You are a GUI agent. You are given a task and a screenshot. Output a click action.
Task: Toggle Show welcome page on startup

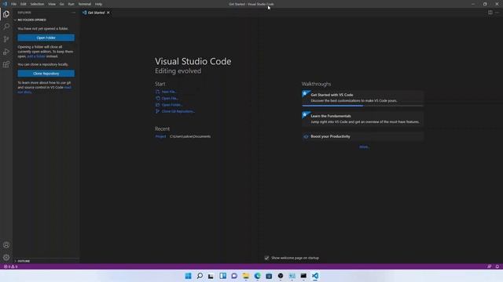point(266,258)
